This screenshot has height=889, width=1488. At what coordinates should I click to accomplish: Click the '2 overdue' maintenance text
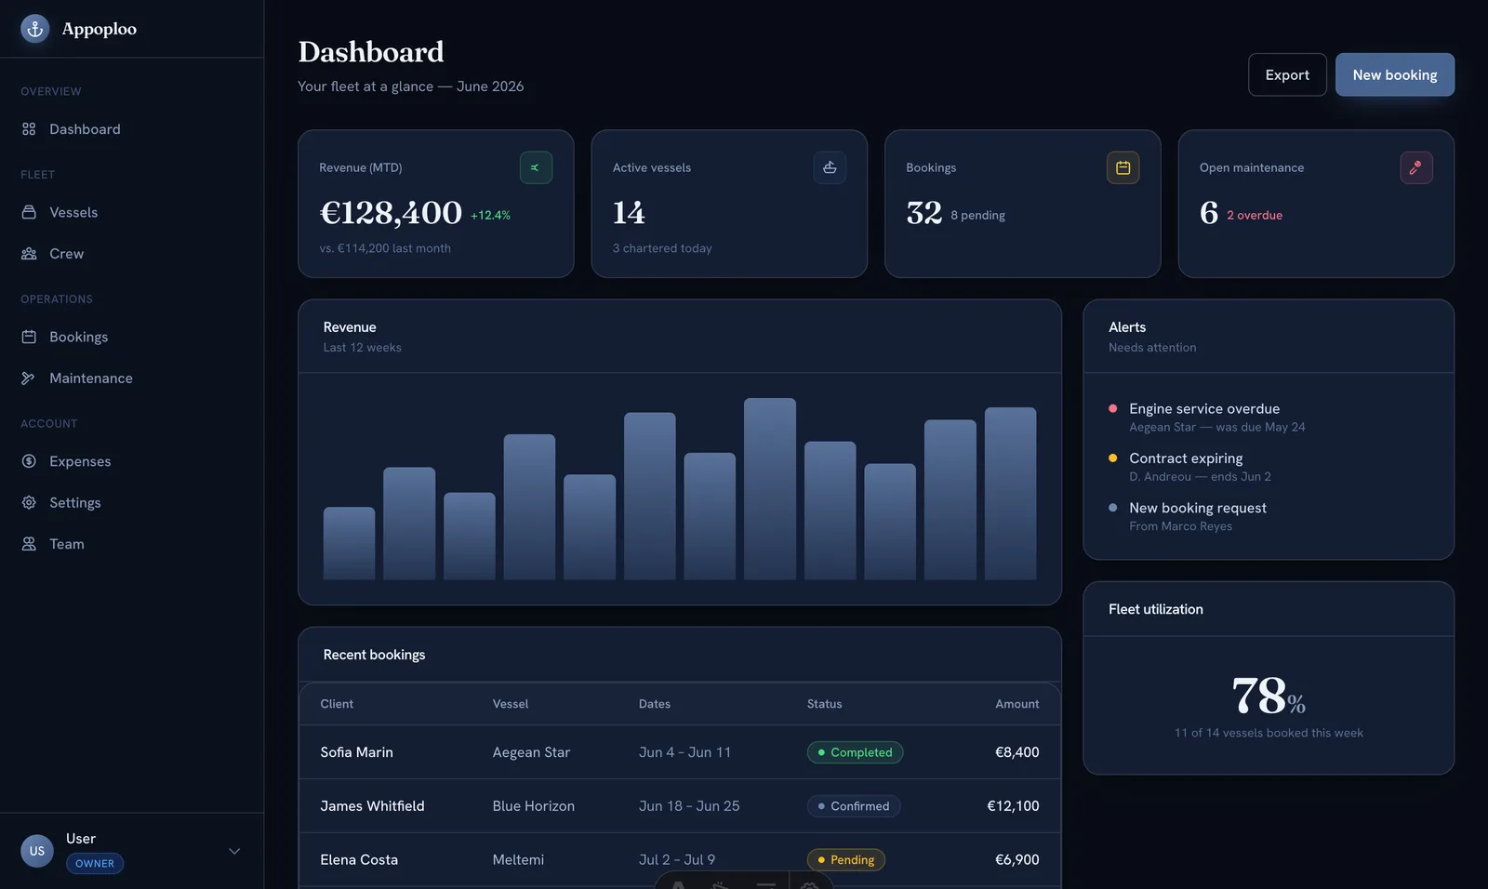(x=1255, y=216)
